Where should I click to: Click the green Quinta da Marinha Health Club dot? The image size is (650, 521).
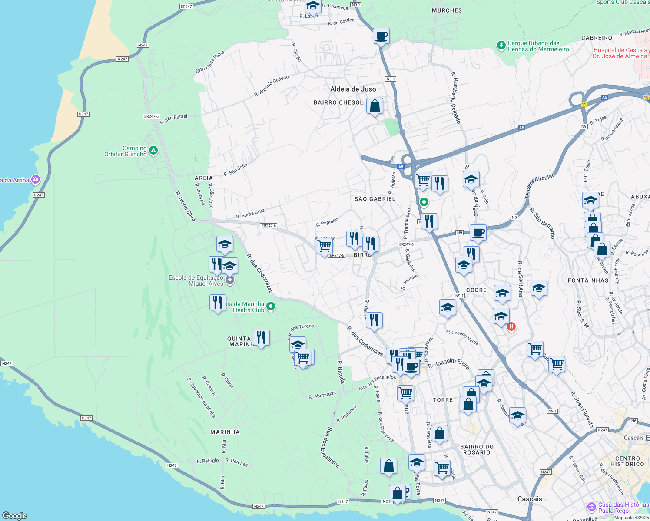pyautogui.click(x=270, y=306)
